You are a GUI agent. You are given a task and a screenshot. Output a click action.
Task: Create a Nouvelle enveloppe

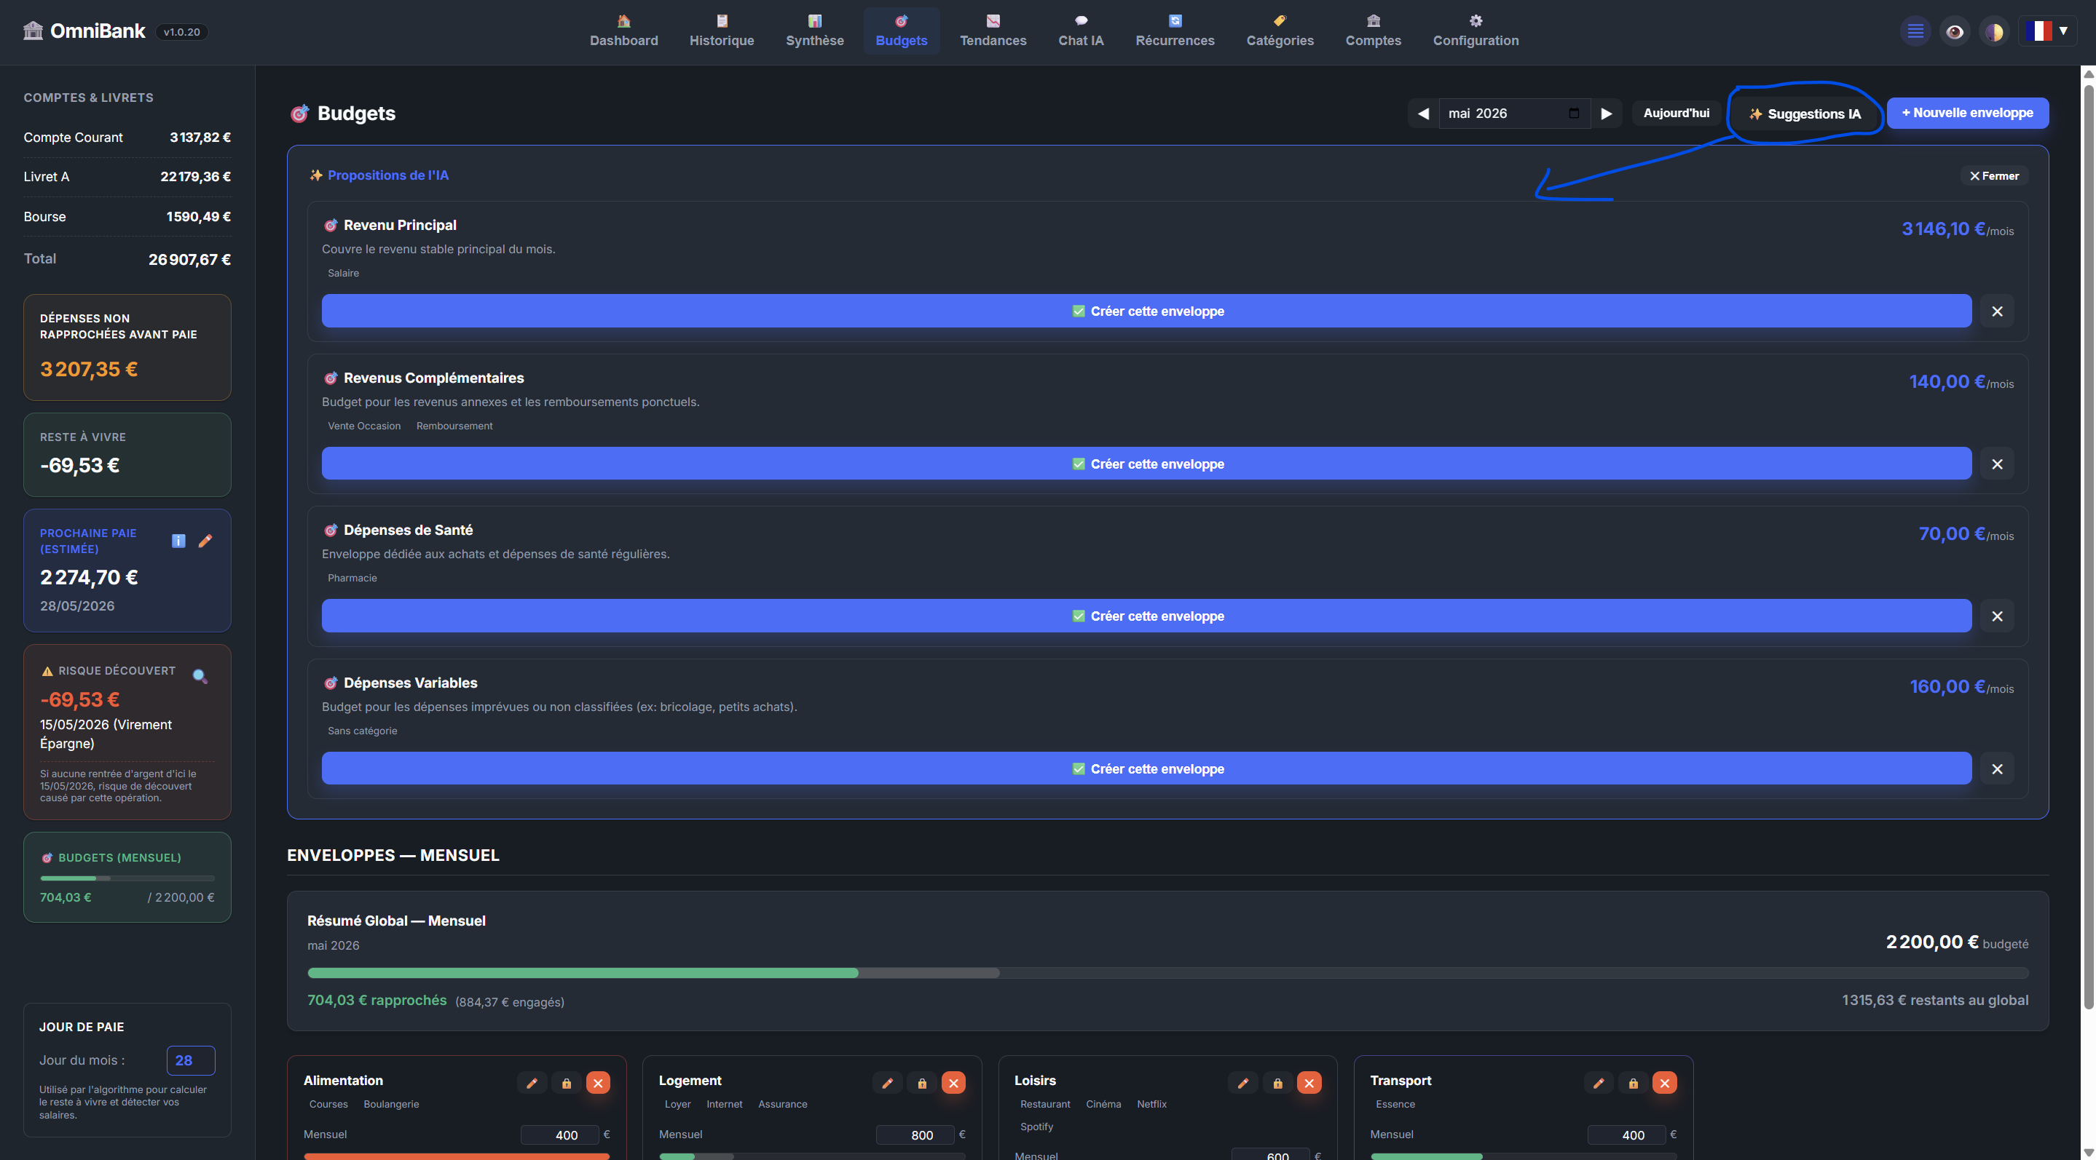[1967, 113]
